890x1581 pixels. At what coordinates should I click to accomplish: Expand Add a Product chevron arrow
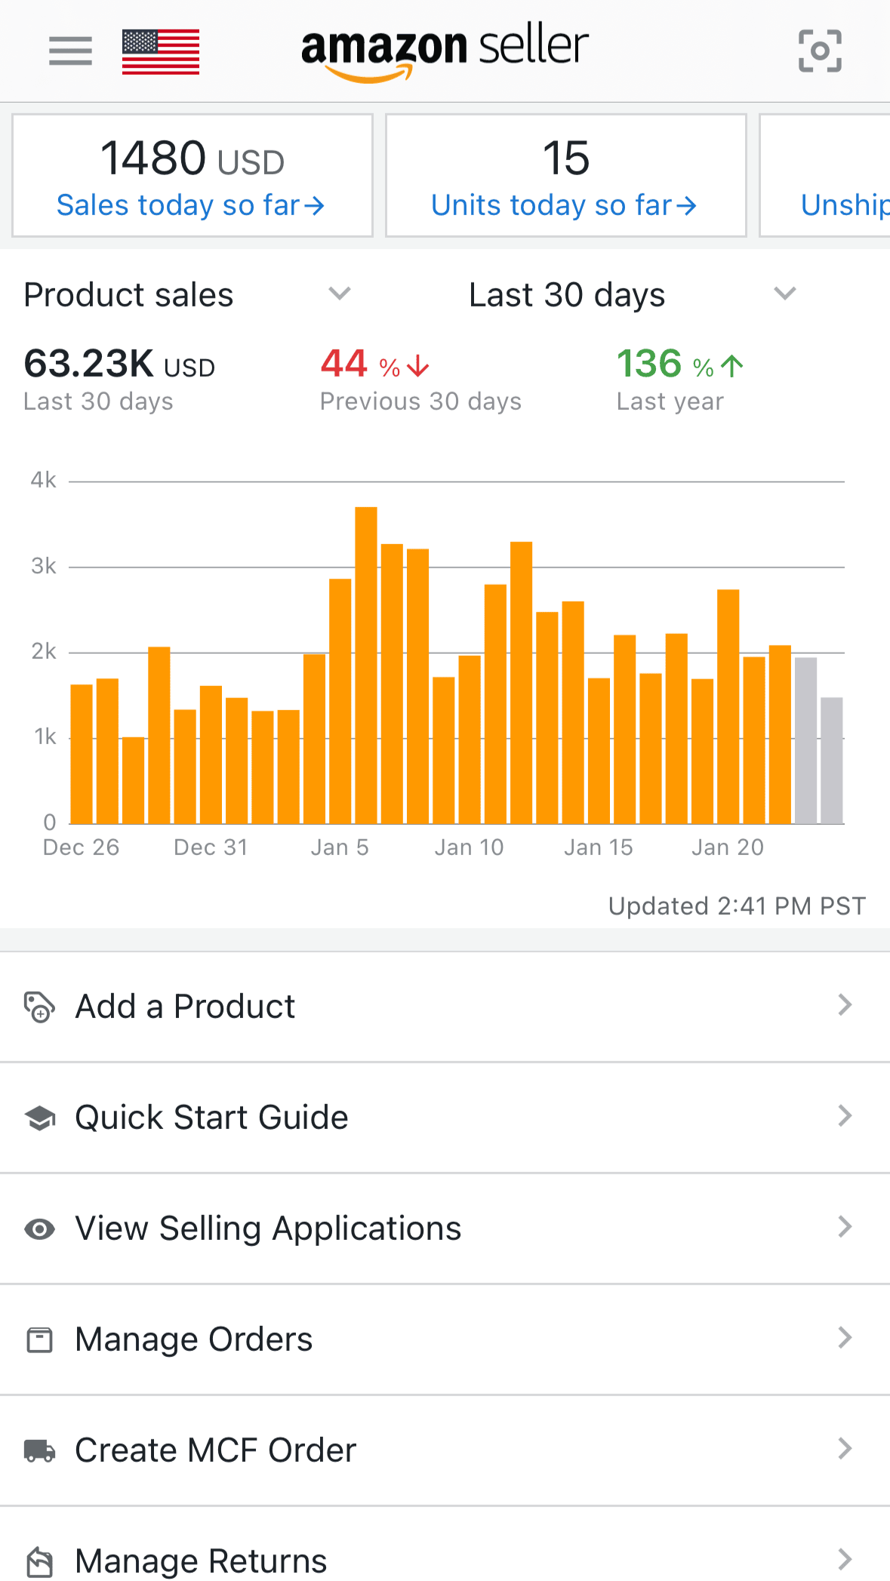coord(845,1005)
